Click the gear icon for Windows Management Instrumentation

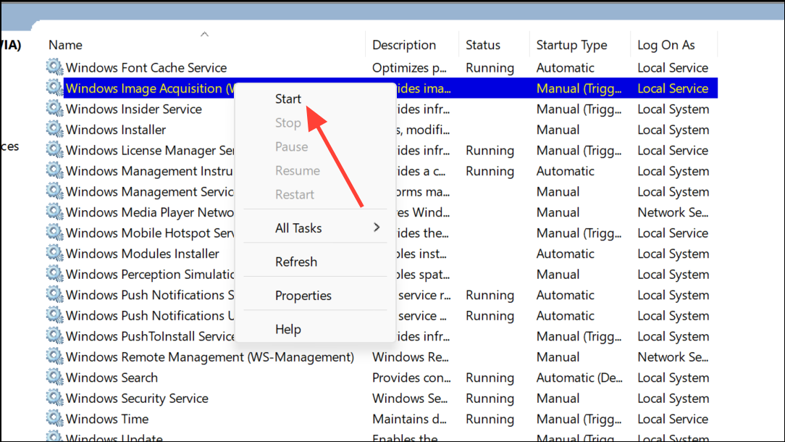tap(54, 170)
